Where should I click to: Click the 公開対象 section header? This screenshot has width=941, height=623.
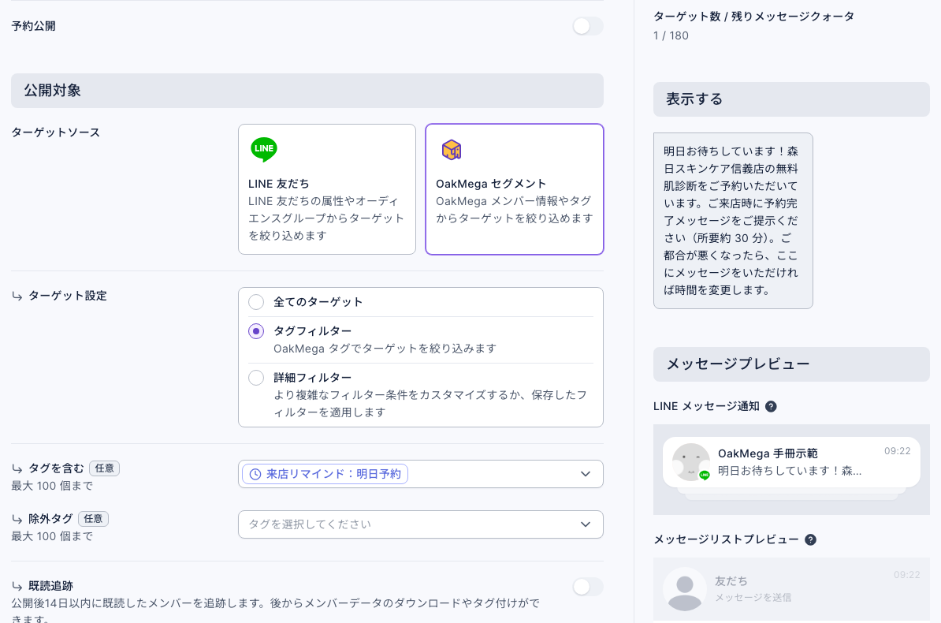pos(307,91)
